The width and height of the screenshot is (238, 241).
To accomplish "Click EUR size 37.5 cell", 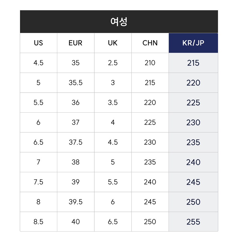I will click(76, 142).
